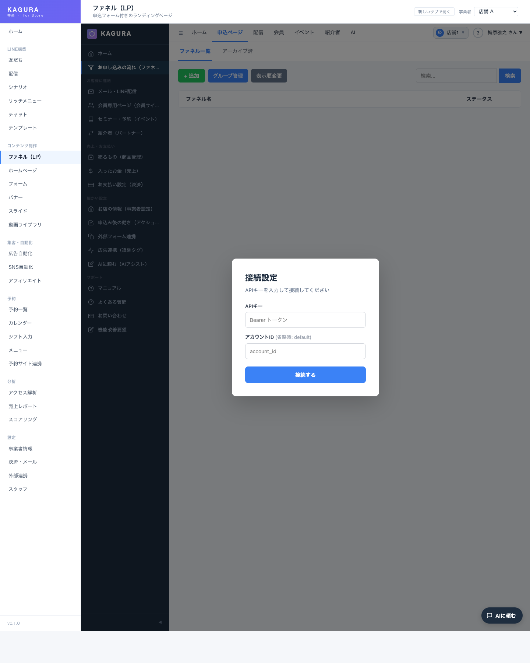The width and height of the screenshot is (530, 663).
Task: Click the 新しいタブで開く button
Action: coord(434,12)
